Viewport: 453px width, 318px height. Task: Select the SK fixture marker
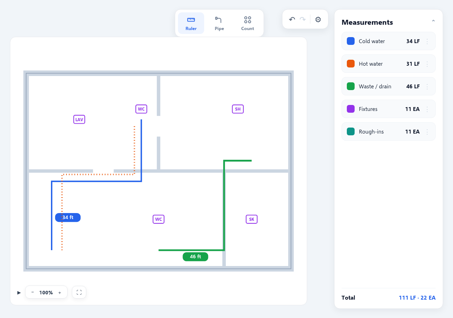tap(252, 219)
